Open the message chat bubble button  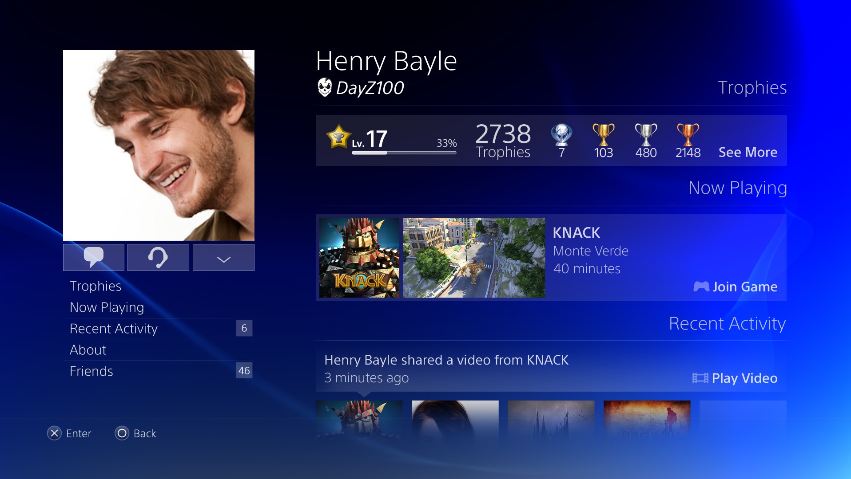coord(94,257)
